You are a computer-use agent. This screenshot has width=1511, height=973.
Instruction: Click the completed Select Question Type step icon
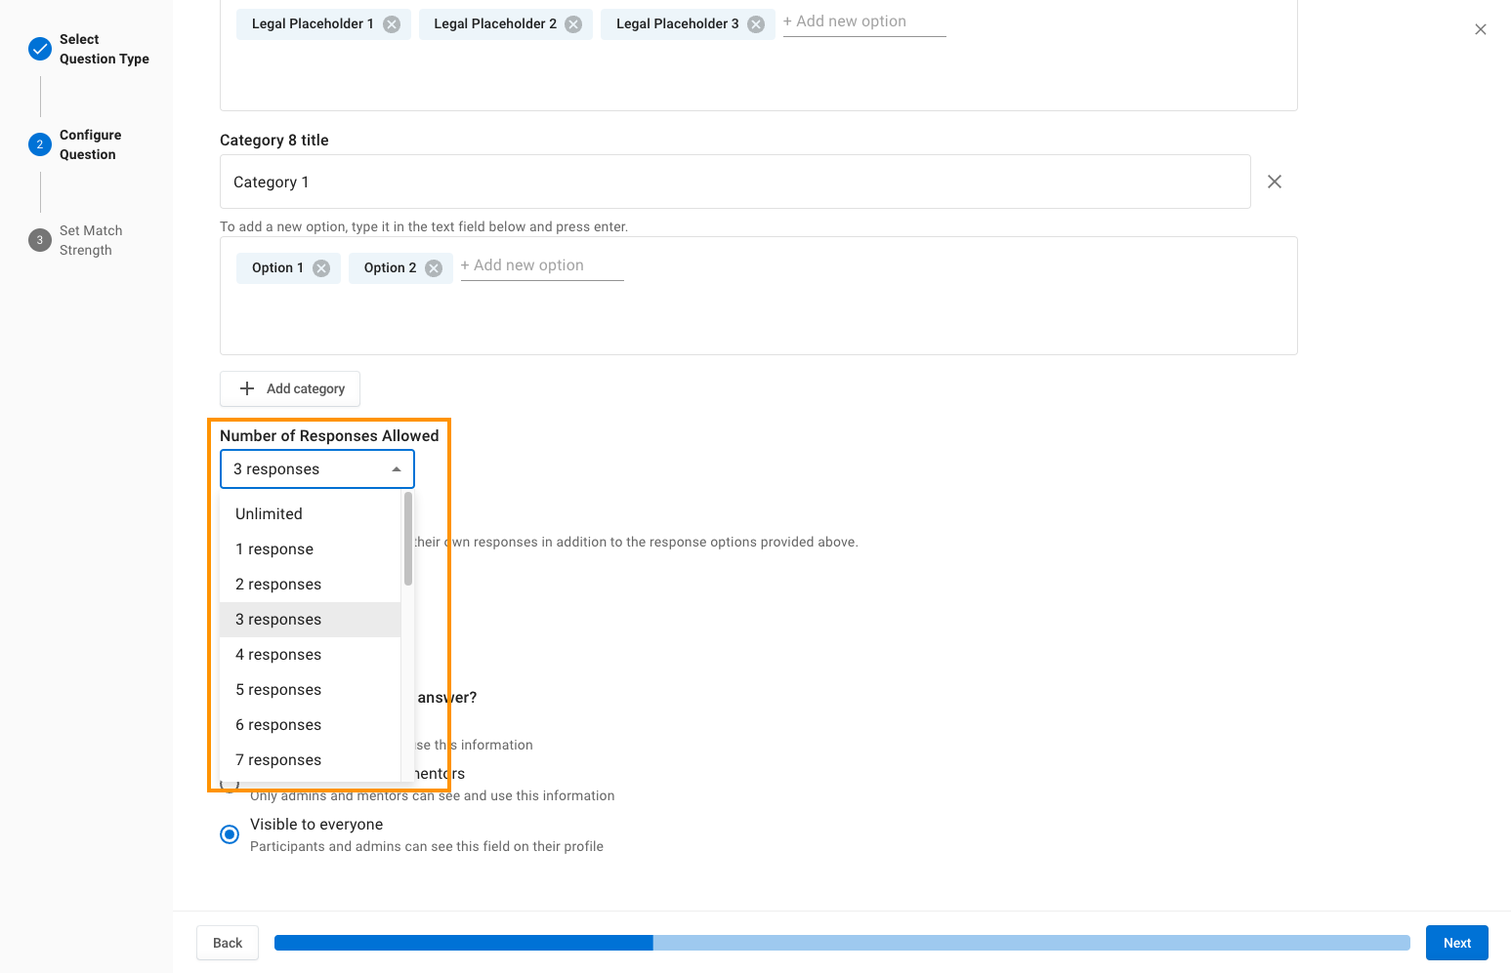point(40,49)
